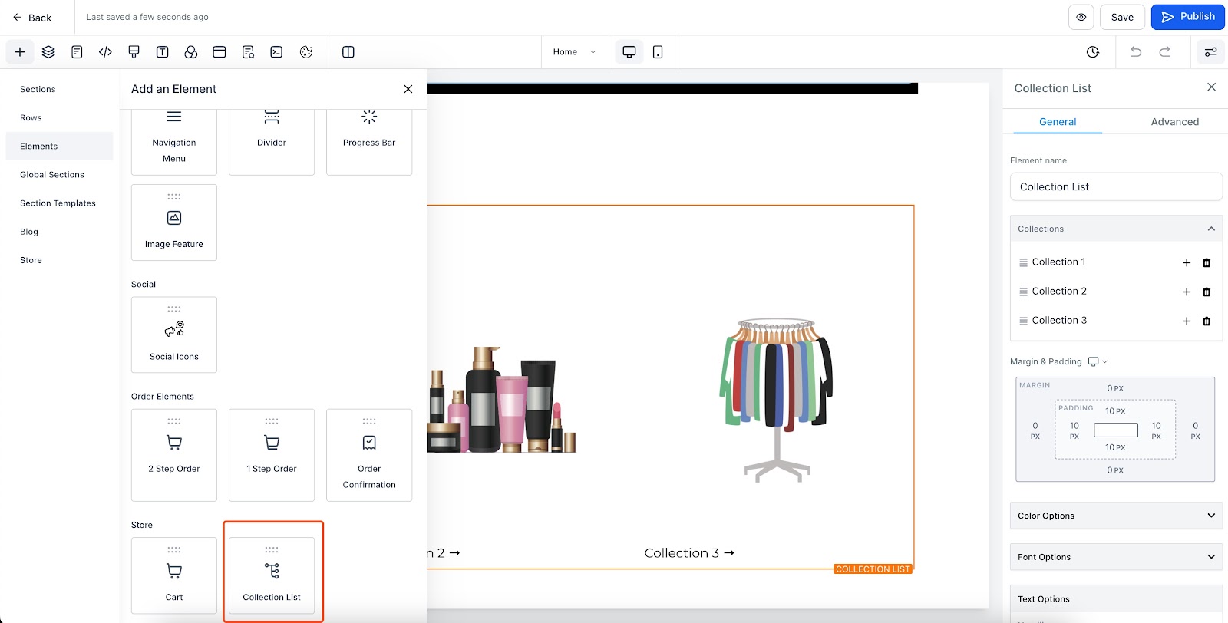Switch to the Advanced tab
Viewport: 1228px width, 623px height.
tap(1174, 122)
